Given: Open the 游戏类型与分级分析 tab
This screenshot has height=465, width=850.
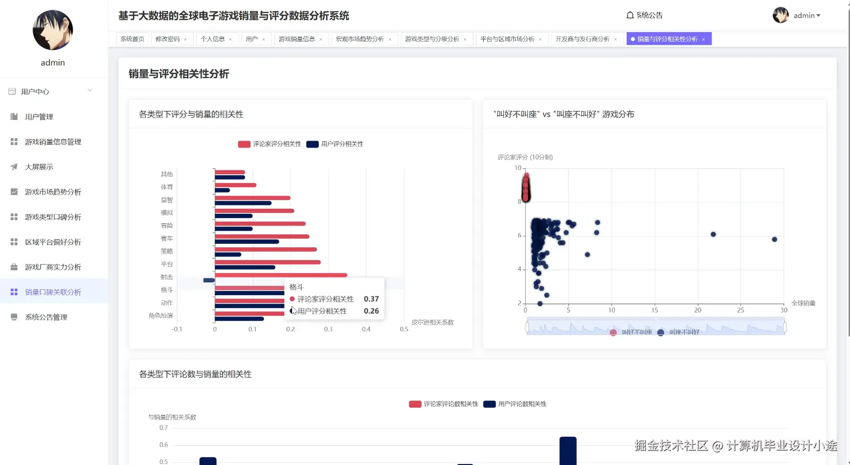Looking at the screenshot, I should pyautogui.click(x=432, y=39).
